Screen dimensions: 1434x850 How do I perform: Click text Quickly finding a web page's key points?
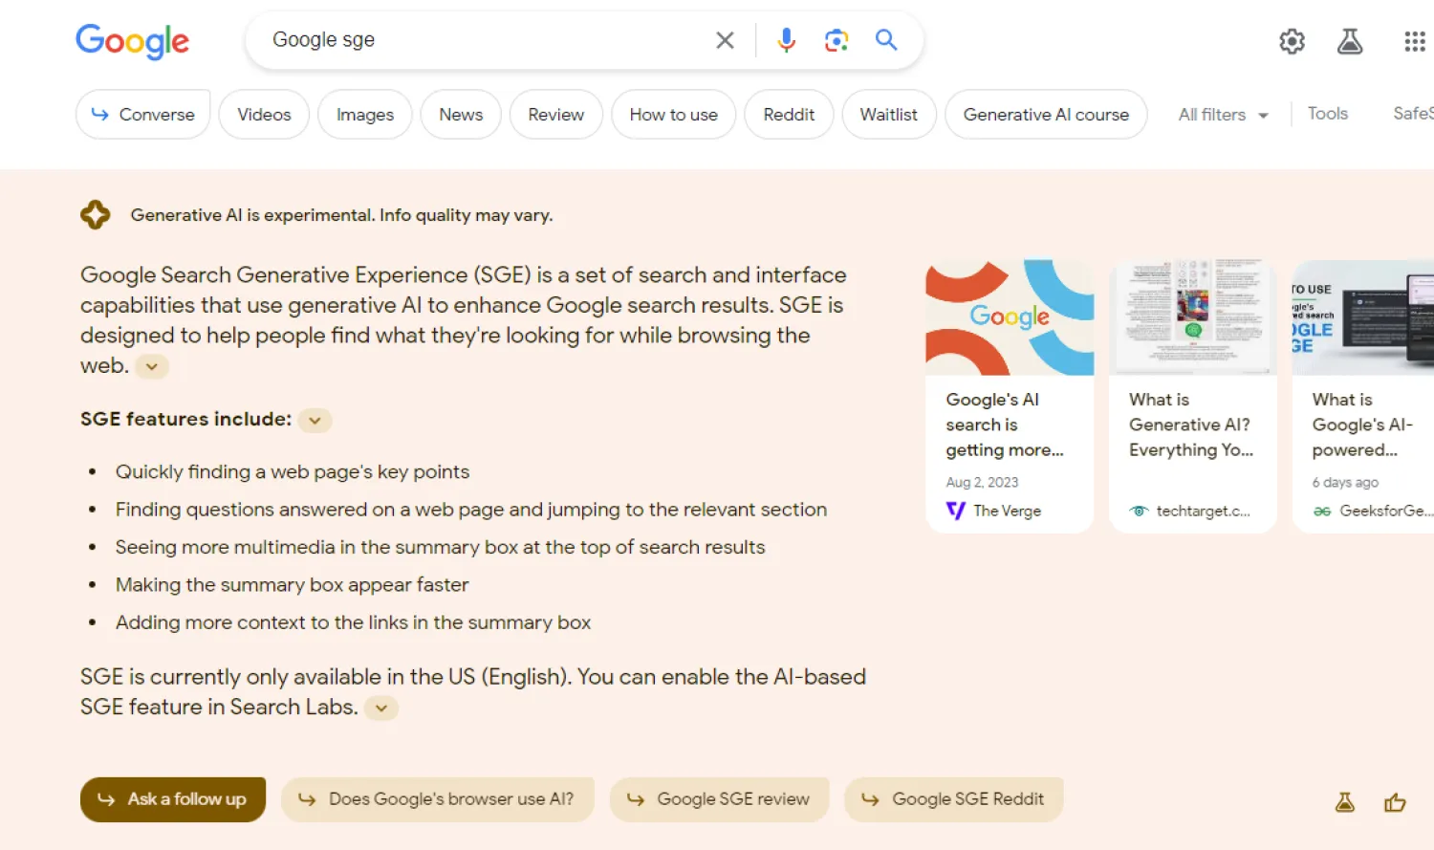(293, 472)
